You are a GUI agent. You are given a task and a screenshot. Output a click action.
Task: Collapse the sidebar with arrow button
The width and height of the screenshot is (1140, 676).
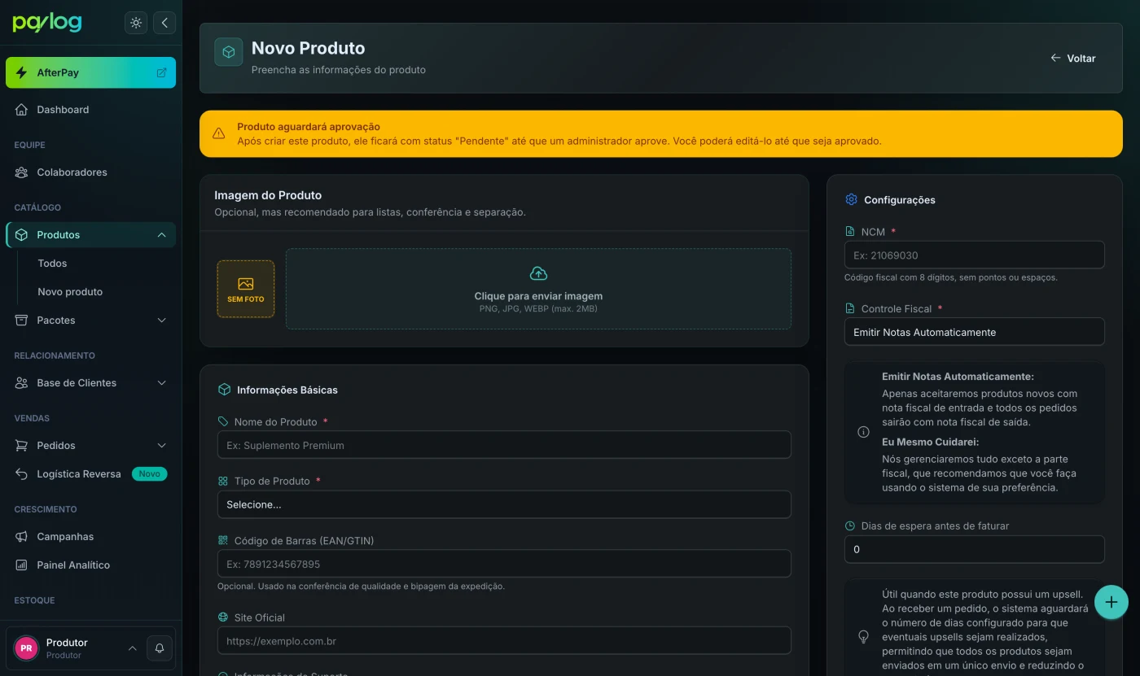164,23
